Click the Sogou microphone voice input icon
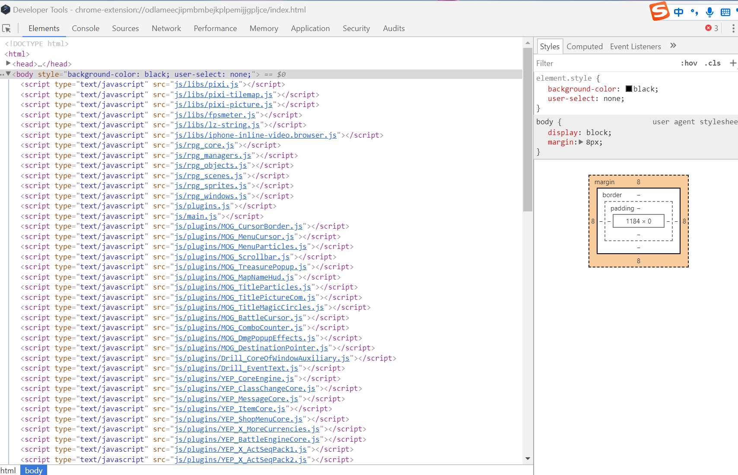Image resolution: width=738 pixels, height=475 pixels. click(x=709, y=12)
